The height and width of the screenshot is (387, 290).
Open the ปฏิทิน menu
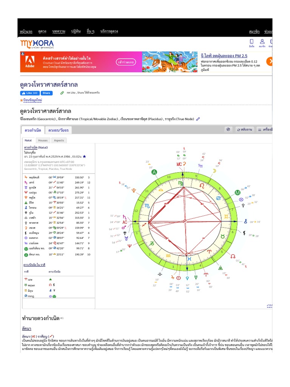click(x=76, y=31)
